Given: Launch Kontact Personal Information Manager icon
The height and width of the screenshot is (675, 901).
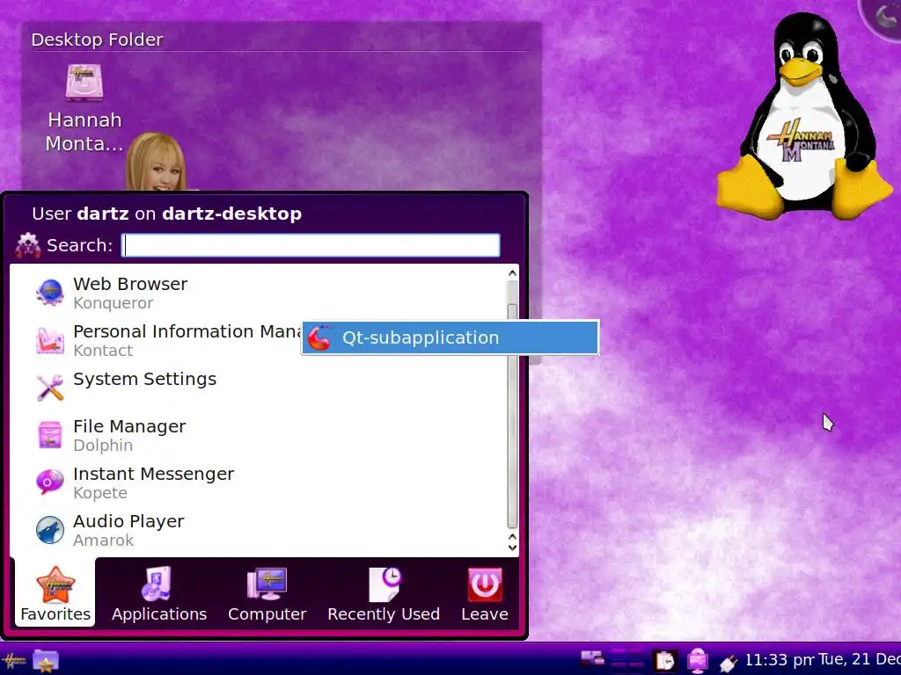Looking at the screenshot, I should [50, 340].
